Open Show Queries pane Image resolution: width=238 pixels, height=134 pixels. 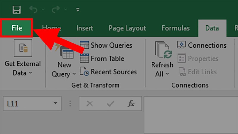[111, 45]
